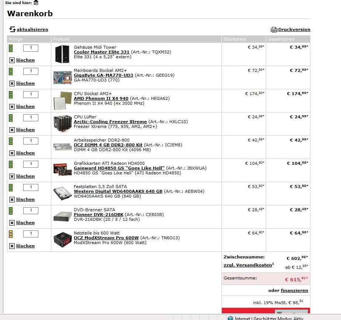This screenshot has width=341, height=320.
Task: Open the Arctic-Cooling cooler thumbnail
Action: coord(63,124)
